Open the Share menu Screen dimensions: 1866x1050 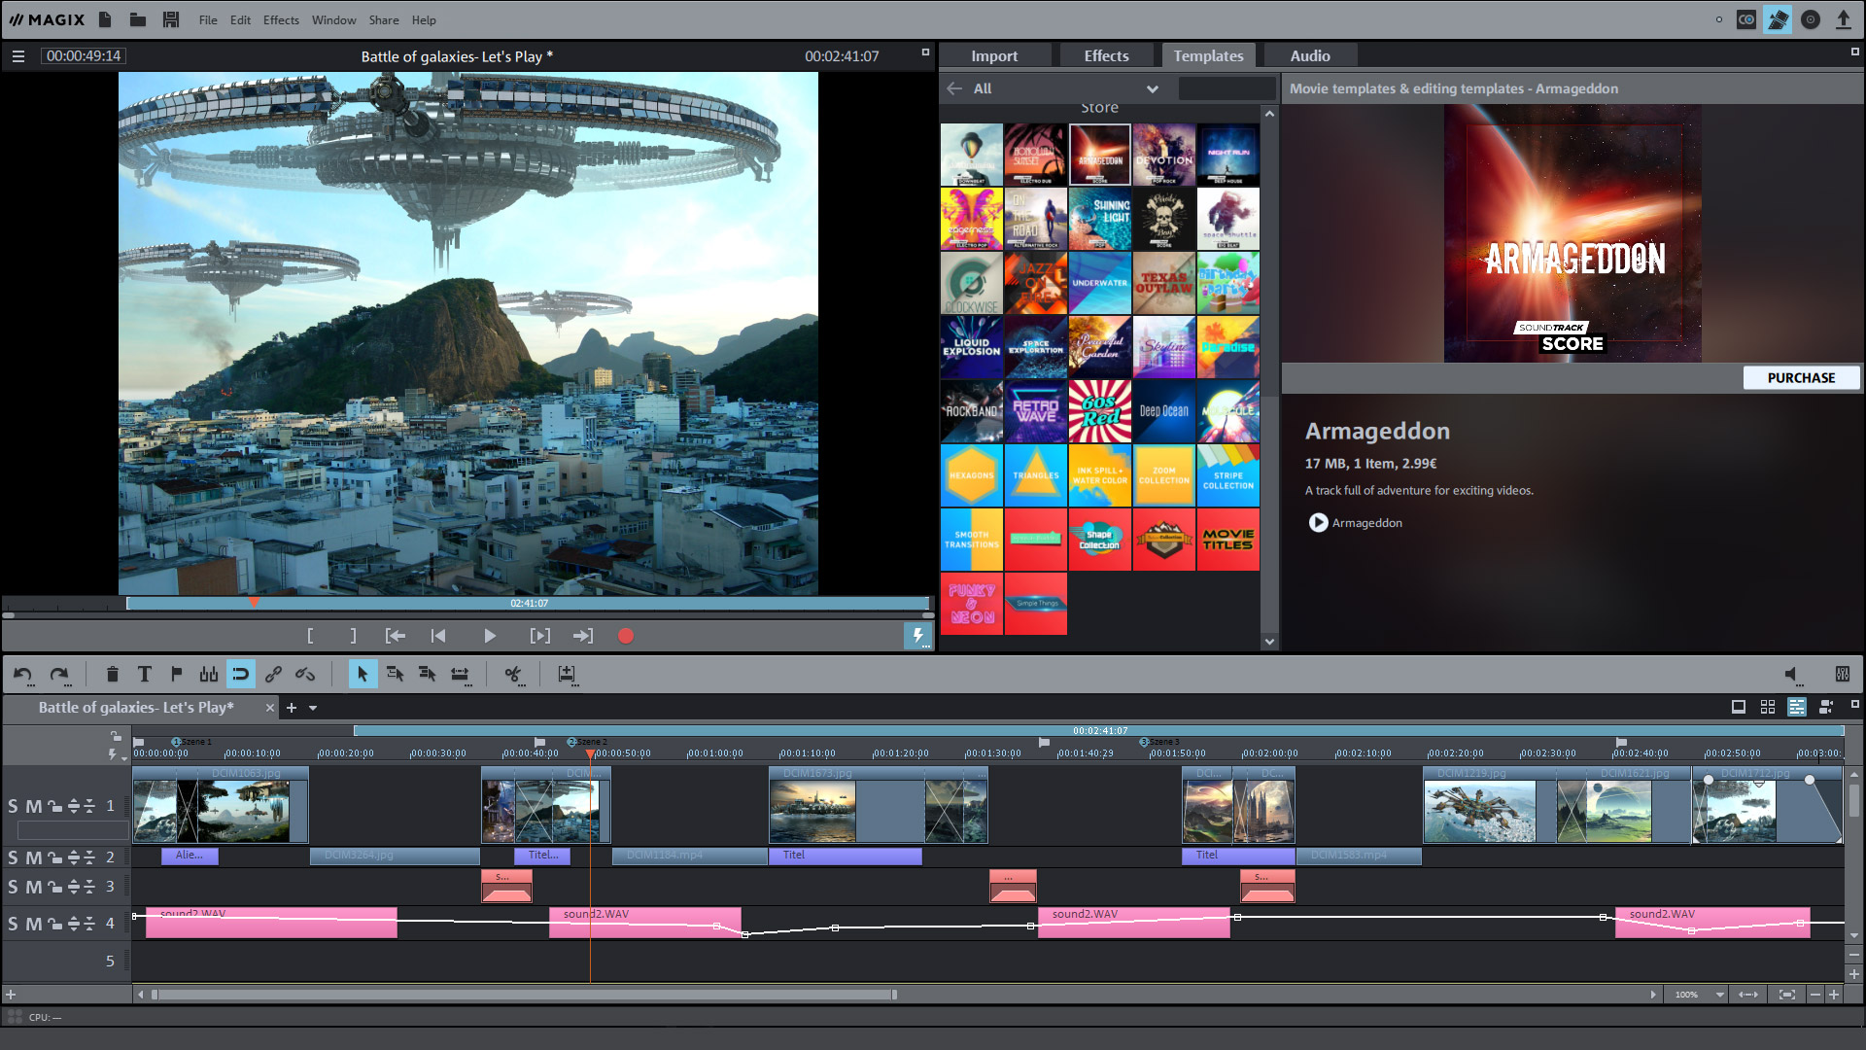pos(383,19)
